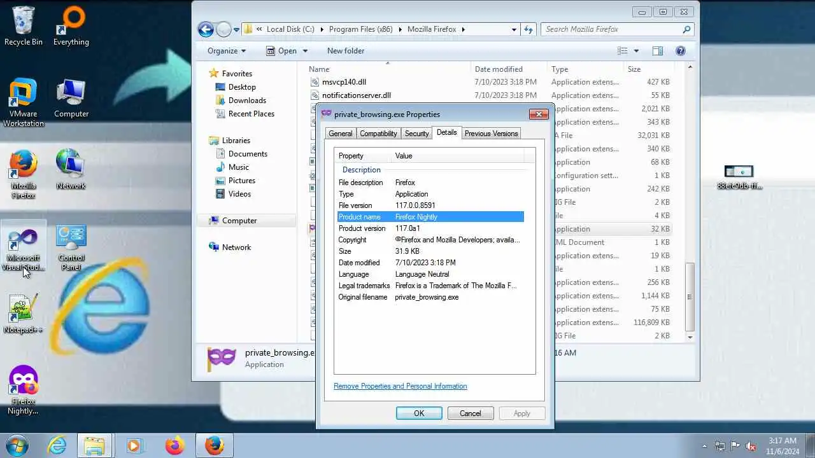Screen dimensions: 815x458
Task: Click the Search Mozilla Firefox field
Action: pyautogui.click(x=613, y=29)
